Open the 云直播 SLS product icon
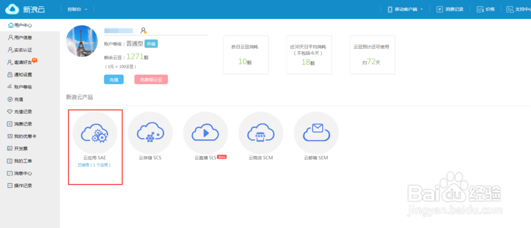 tap(205, 134)
